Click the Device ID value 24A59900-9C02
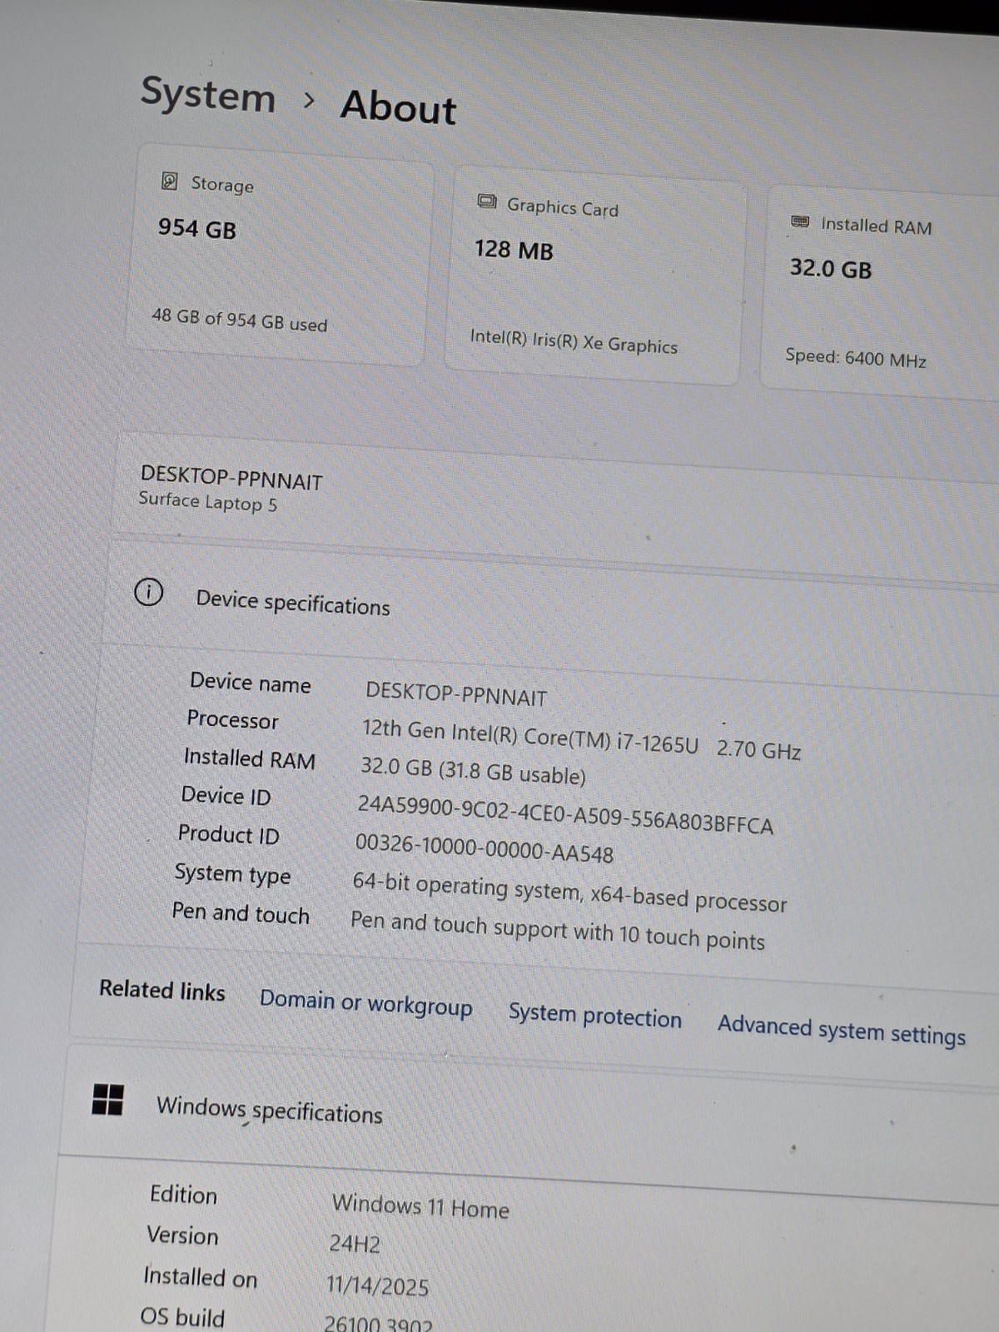This screenshot has height=1332, width=999. pyautogui.click(x=565, y=814)
